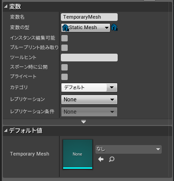Click the arrow icon to use selected asset
174x181 pixels.
point(101,159)
